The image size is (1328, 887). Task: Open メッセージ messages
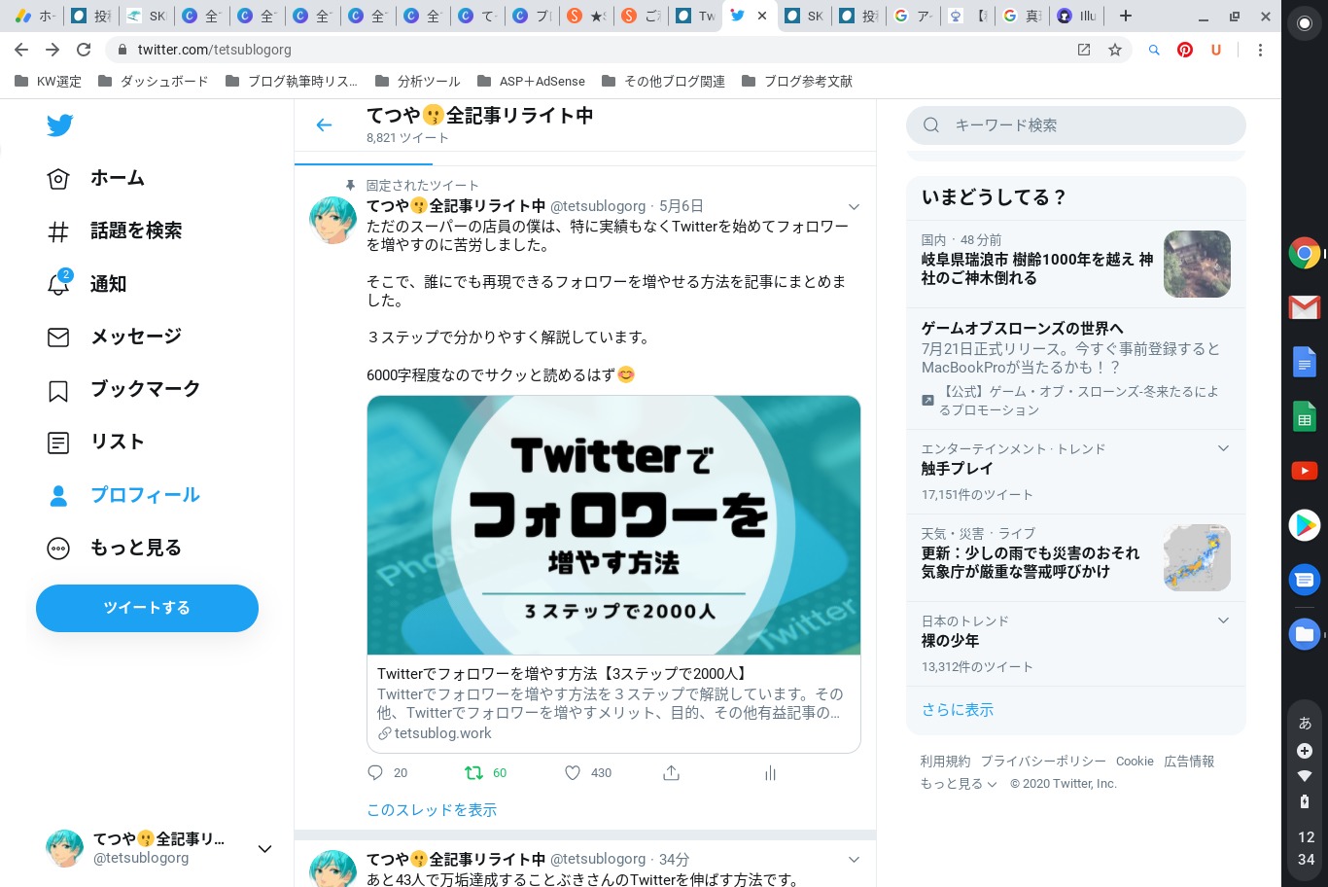pyautogui.click(x=115, y=337)
